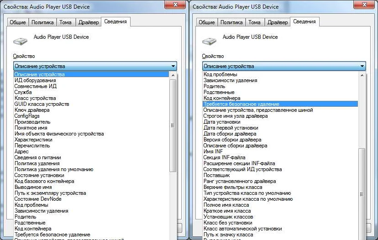Pick Ранг установленного драйвера
Image resolution: width=378 pixels, height=240 pixels.
click(280, 181)
